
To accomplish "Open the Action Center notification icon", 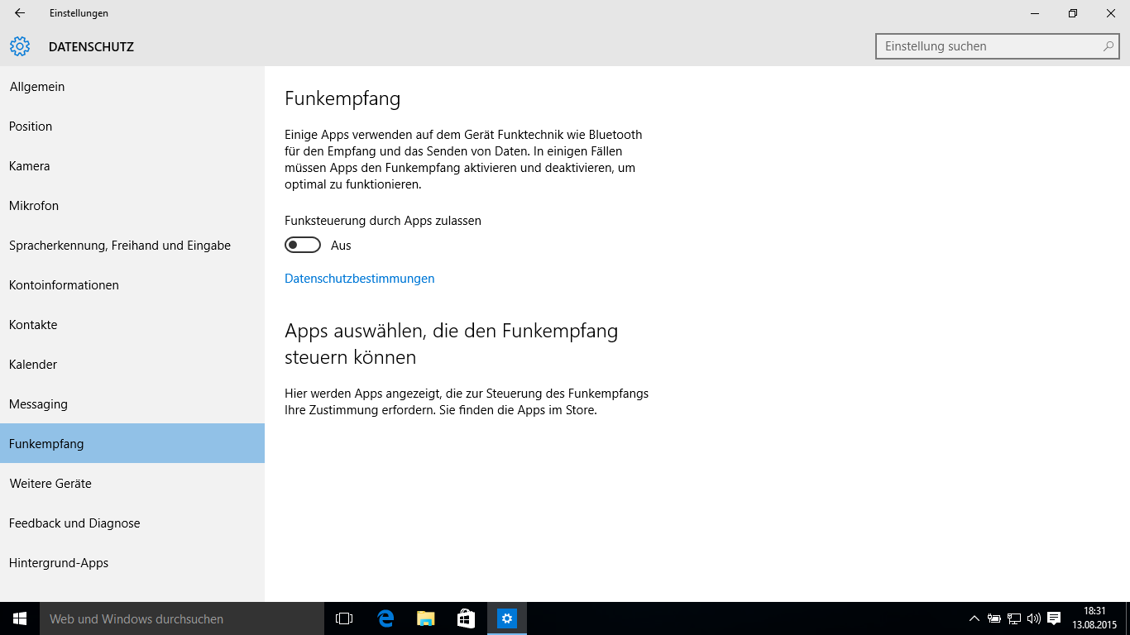I will (1054, 618).
